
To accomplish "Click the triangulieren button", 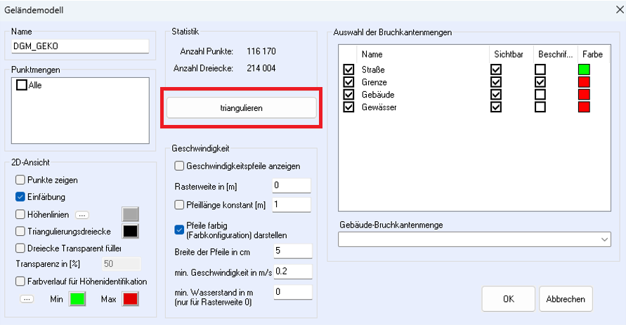I will click(x=241, y=107).
